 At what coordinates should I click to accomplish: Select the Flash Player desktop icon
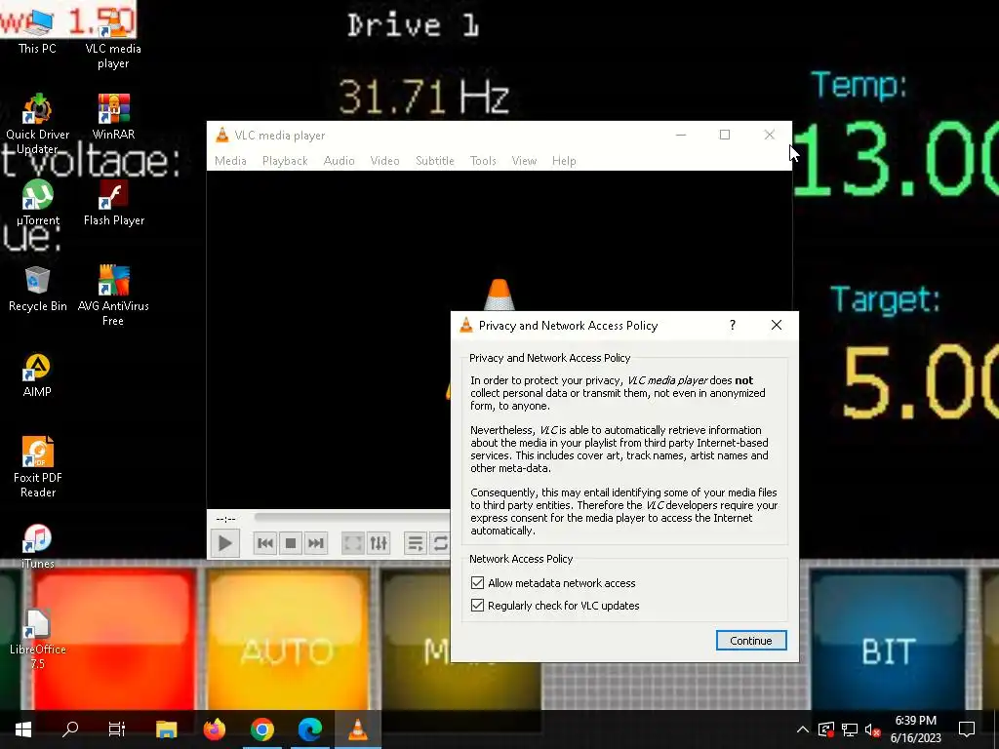(x=113, y=204)
